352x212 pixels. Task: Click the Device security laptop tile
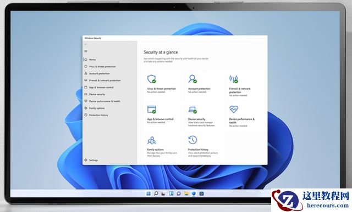(x=204, y=116)
